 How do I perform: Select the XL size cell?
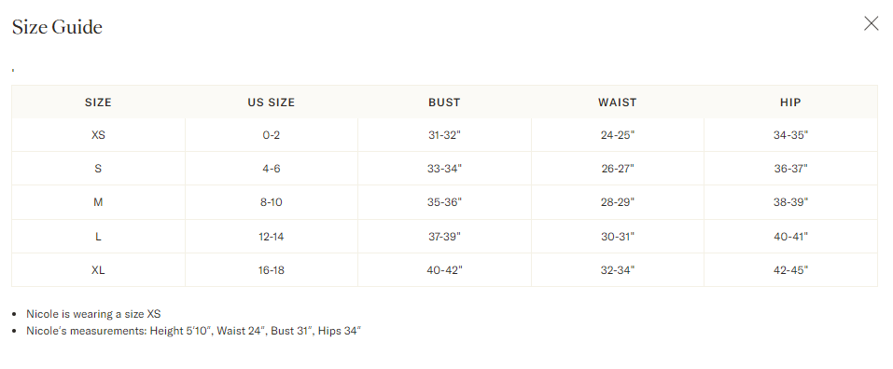(98, 270)
